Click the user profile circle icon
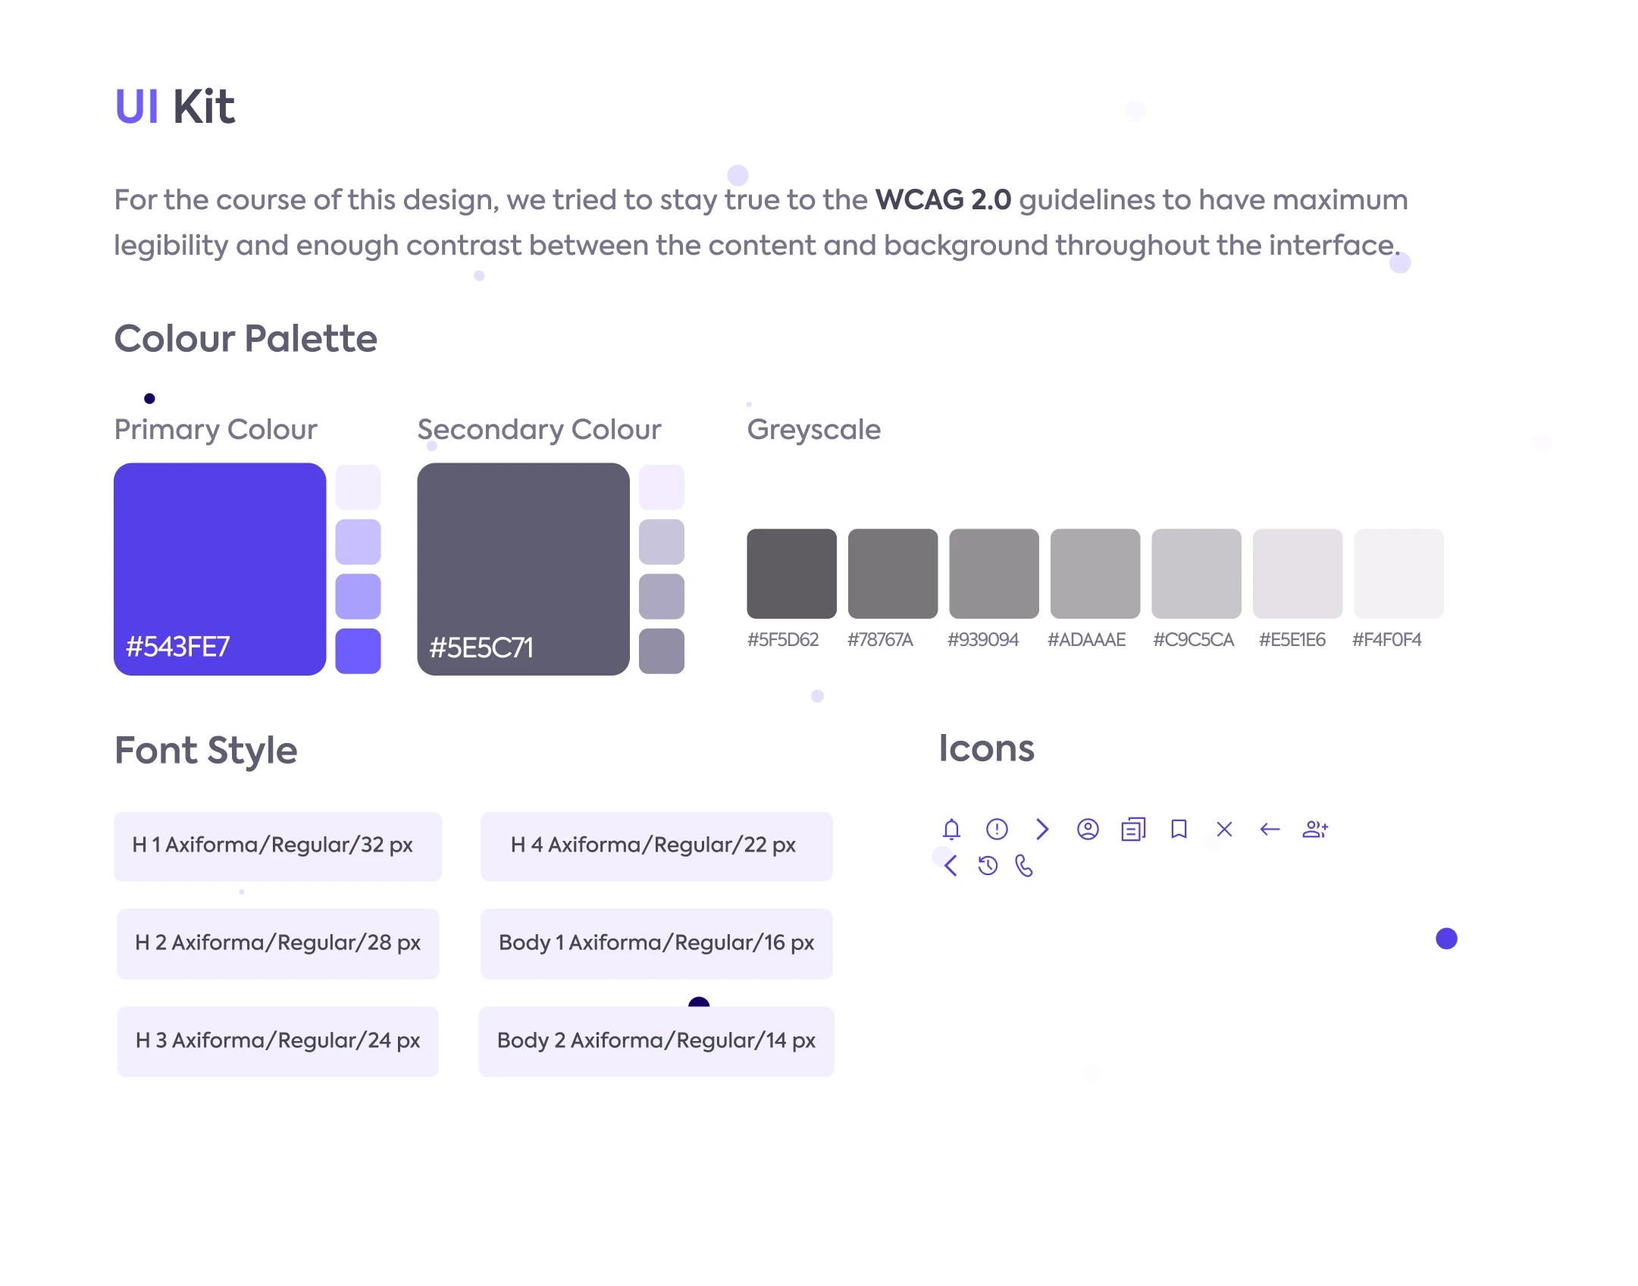Image resolution: width=1638 pixels, height=1286 pixels. [x=1088, y=829]
